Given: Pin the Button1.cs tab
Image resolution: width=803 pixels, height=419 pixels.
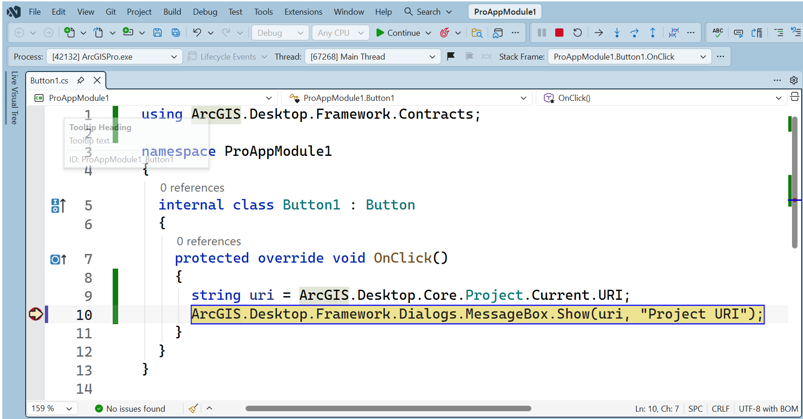Looking at the screenshot, I should coord(81,80).
